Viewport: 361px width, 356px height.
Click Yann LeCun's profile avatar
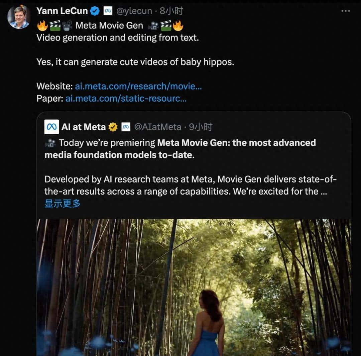click(x=19, y=17)
